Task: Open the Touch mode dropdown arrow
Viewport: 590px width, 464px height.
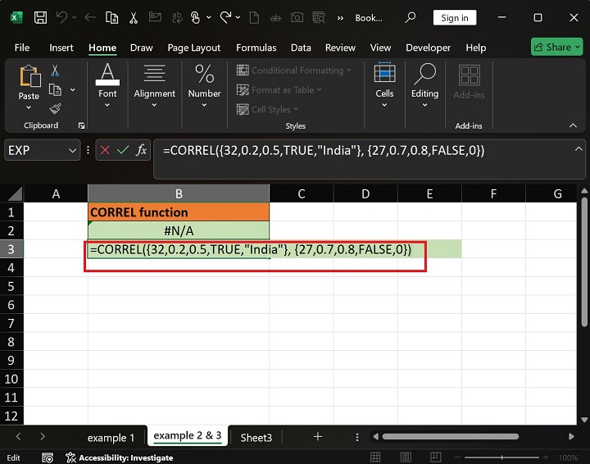Action: coord(208,17)
